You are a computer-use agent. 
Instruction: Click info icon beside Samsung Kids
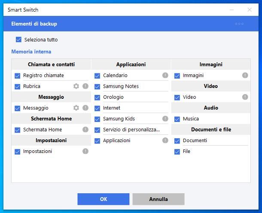pyautogui.click(x=165, y=119)
